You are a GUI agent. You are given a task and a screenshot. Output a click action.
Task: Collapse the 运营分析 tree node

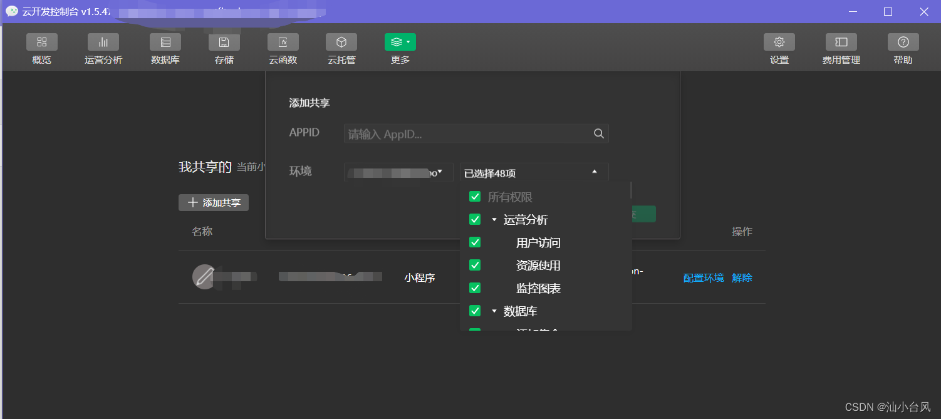coord(494,220)
